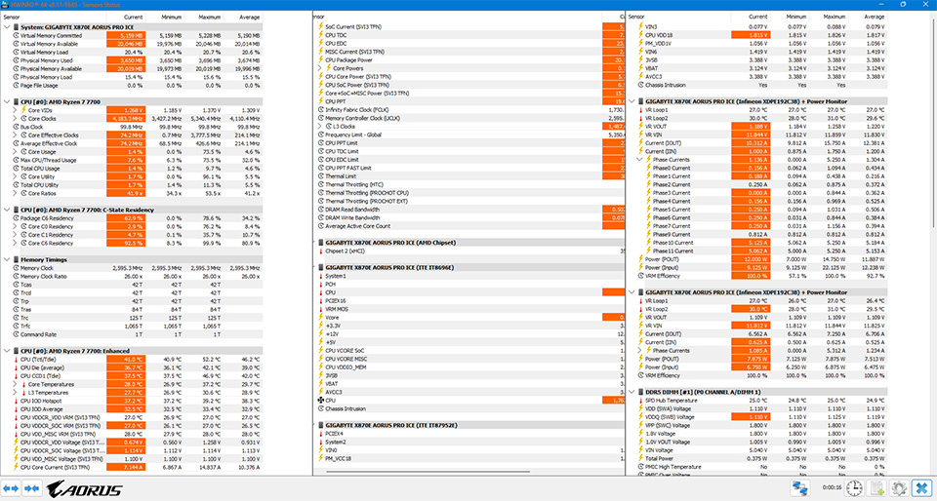
Task: Click the Maximum column header in the left pane
Action: 210,18
